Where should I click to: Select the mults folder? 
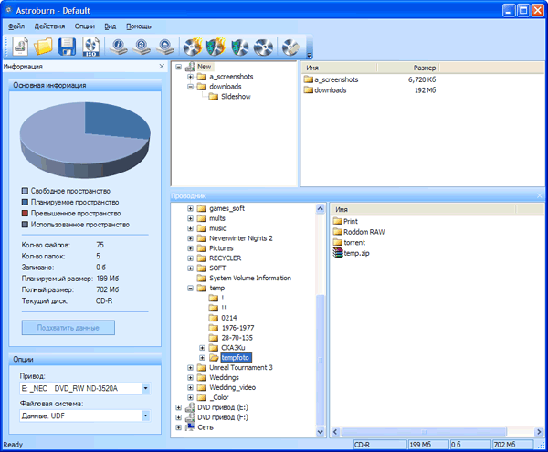217,218
